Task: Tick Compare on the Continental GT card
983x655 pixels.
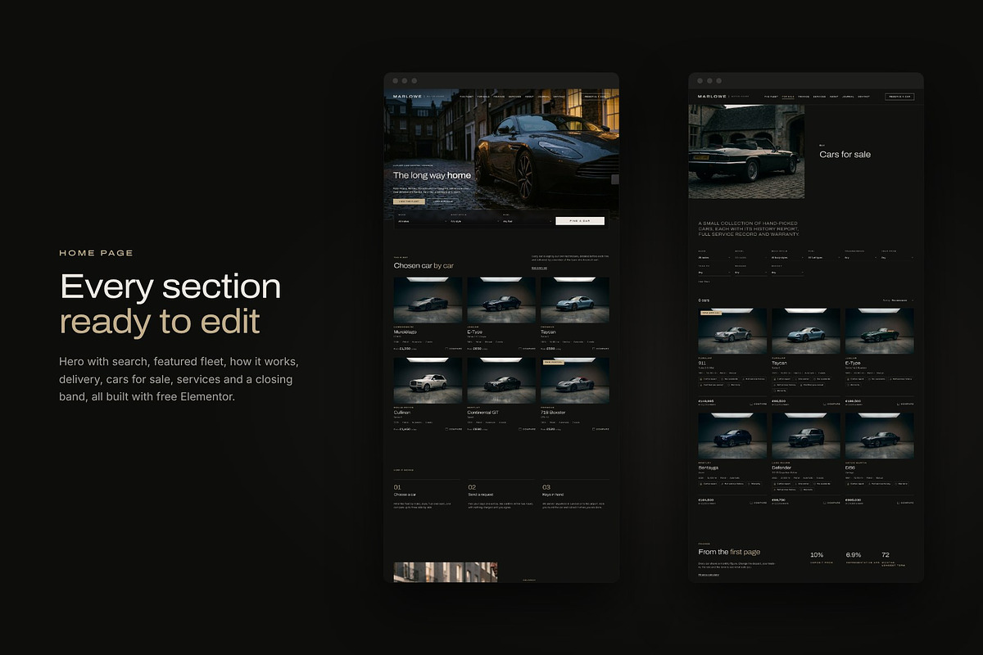Action: [527, 428]
